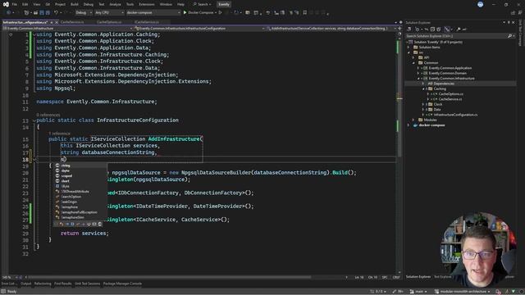Open InfrastructureConfiguration type navigation dropdown
Image resolution: width=525 pixels, height=295 pixels.
(x=199, y=29)
